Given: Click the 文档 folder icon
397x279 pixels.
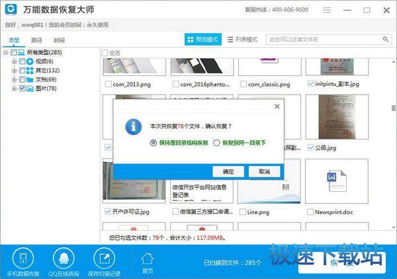Looking at the screenshot, I should (30, 79).
